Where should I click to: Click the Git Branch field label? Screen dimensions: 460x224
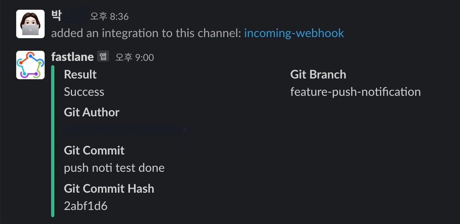pyautogui.click(x=318, y=75)
